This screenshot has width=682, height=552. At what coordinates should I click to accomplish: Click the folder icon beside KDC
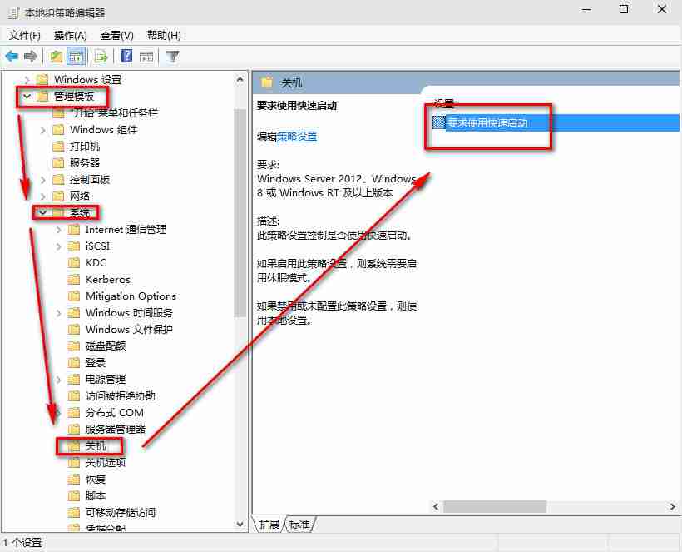tap(74, 263)
